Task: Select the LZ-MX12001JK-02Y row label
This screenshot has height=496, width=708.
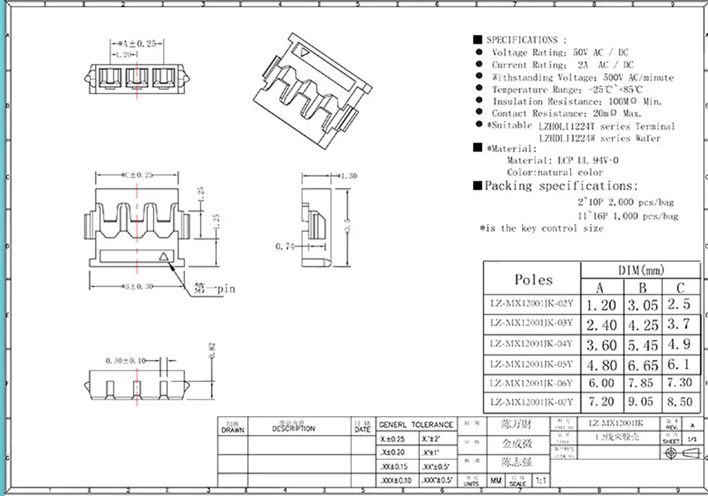Action: [x=532, y=304]
